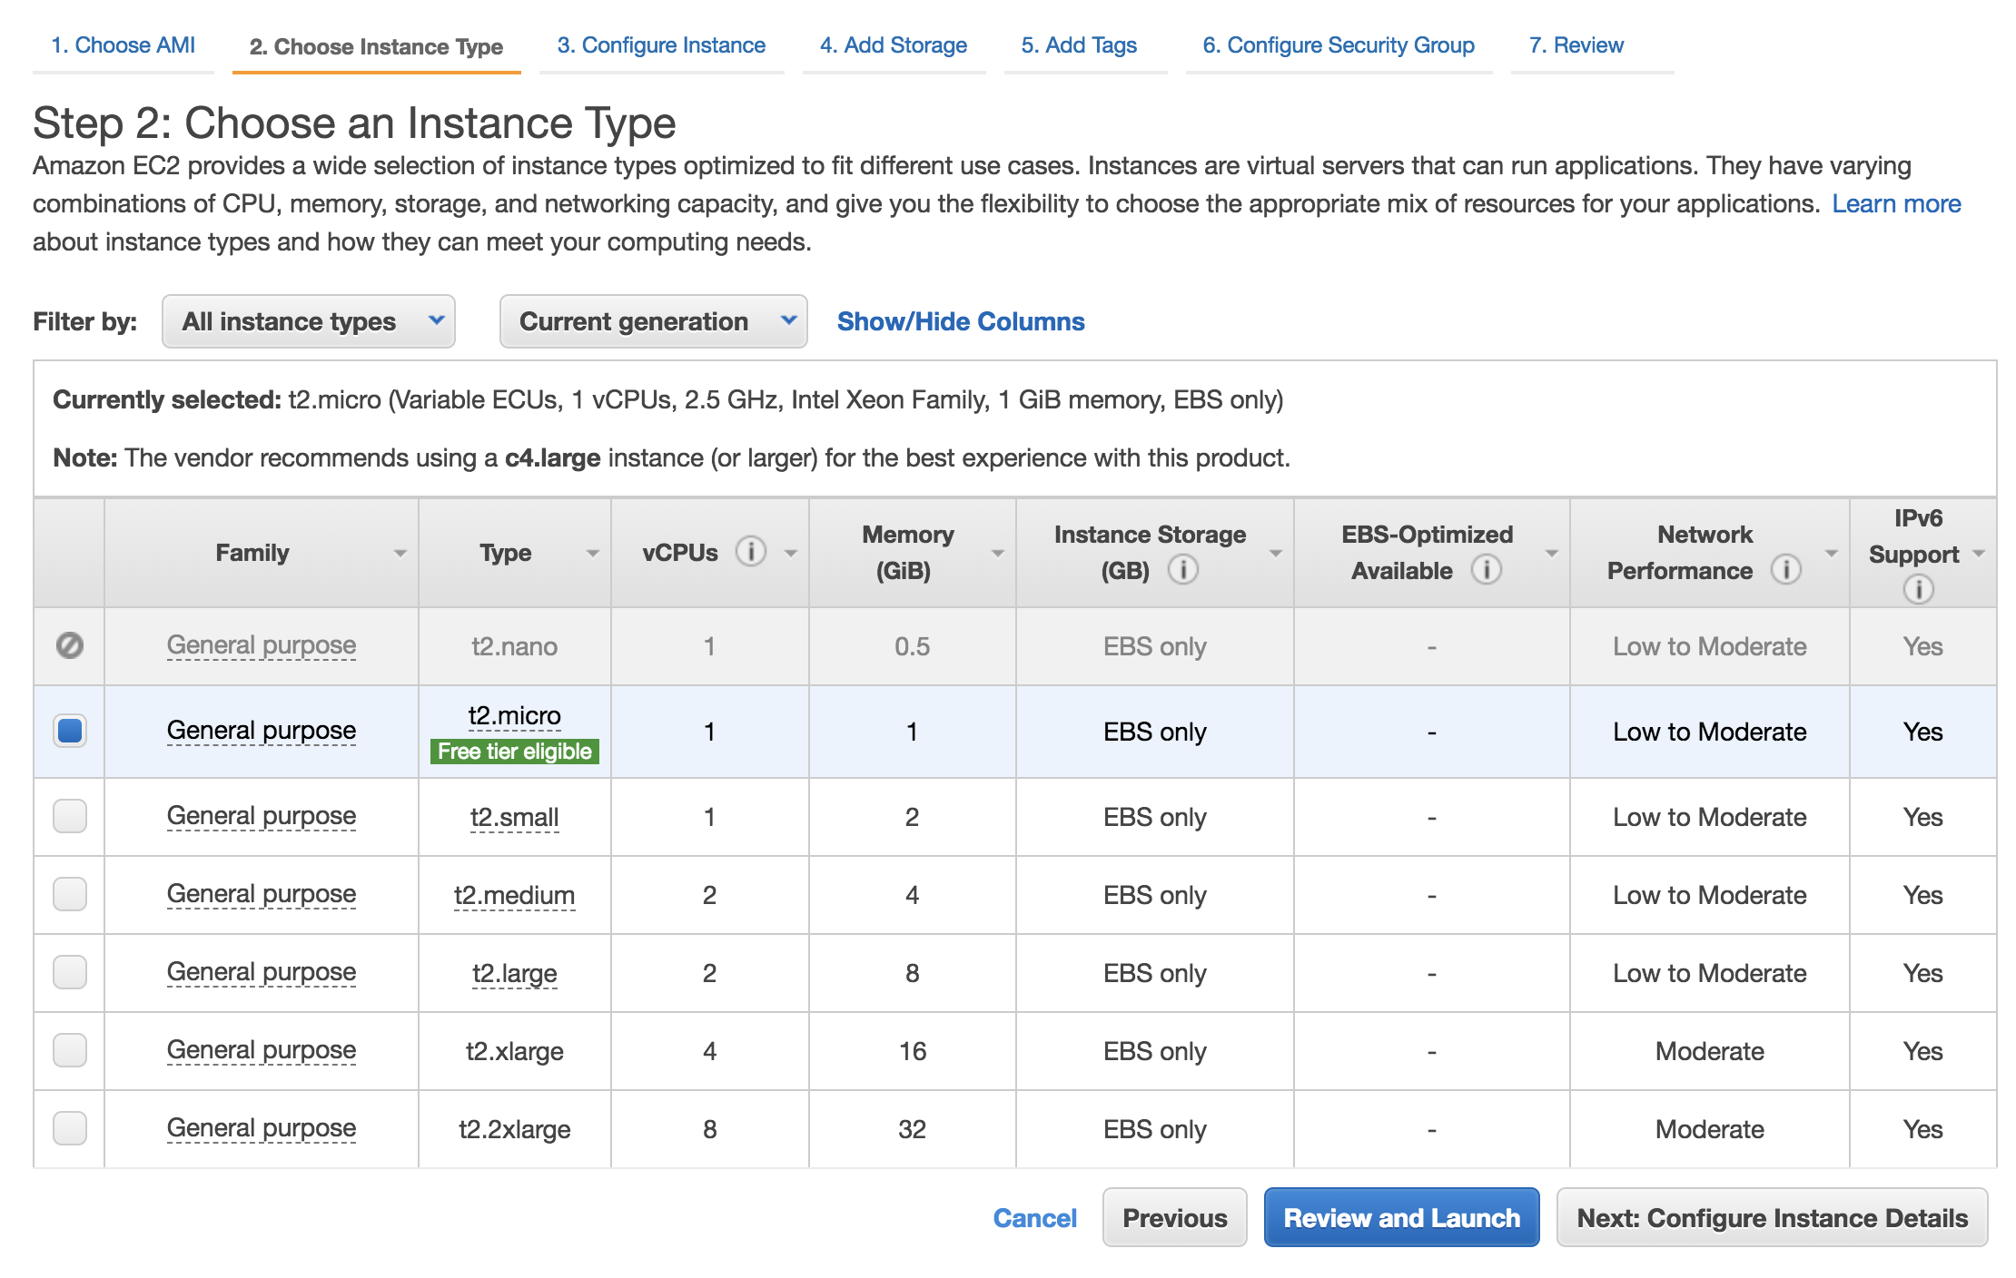Image resolution: width=2016 pixels, height=1278 pixels.
Task: Click the t2.xlarge type cell
Action: pos(515,1051)
